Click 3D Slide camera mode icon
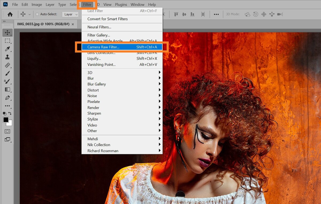 [272, 14]
